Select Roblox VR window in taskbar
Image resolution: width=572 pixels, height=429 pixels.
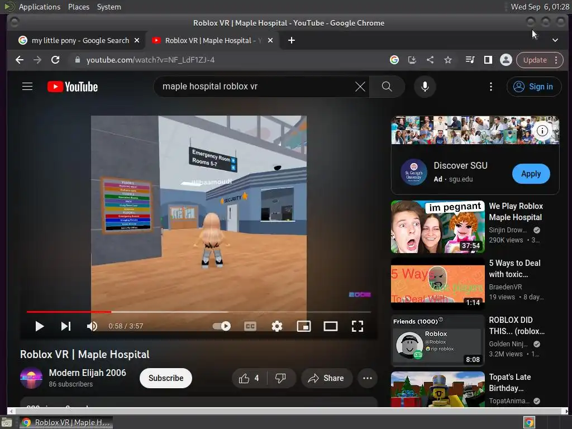(66, 422)
